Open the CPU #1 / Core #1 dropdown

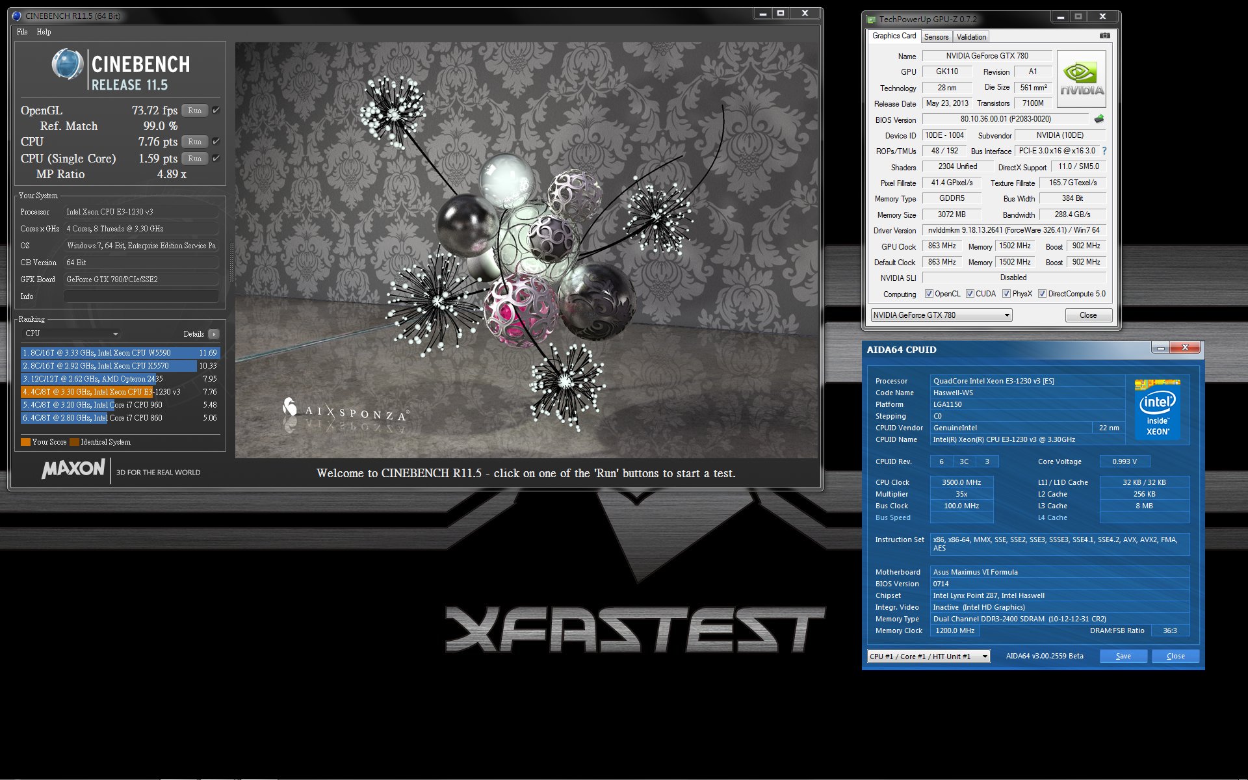click(x=928, y=656)
